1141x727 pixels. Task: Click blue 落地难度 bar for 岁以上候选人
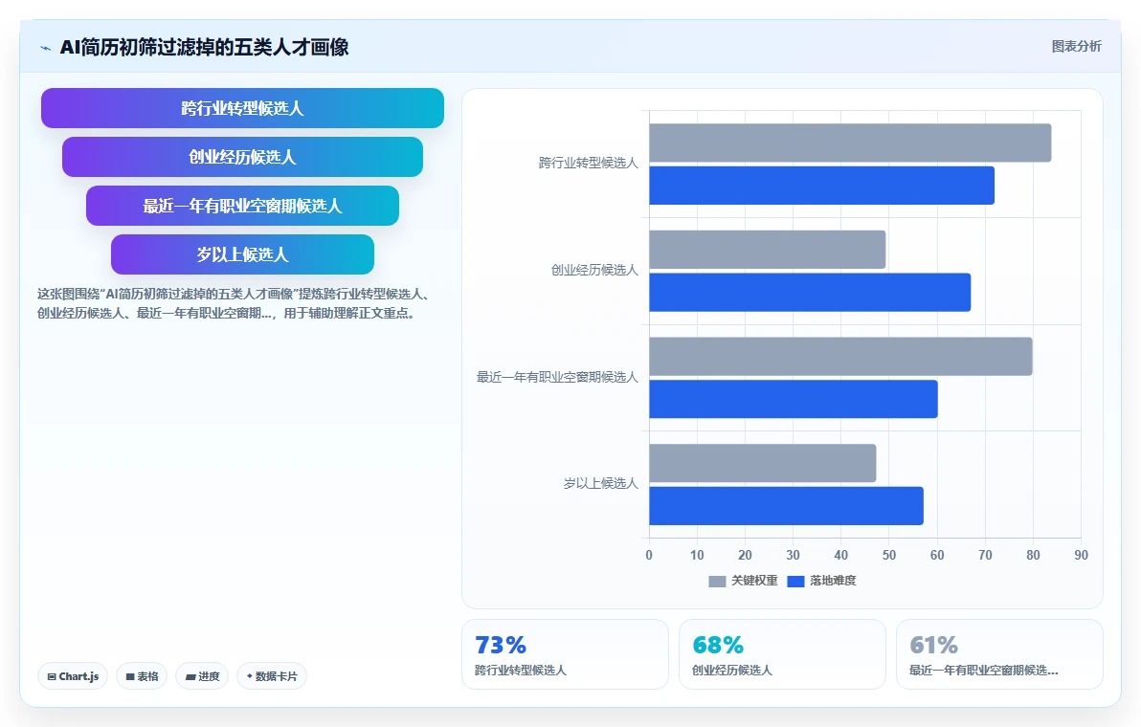(x=786, y=506)
